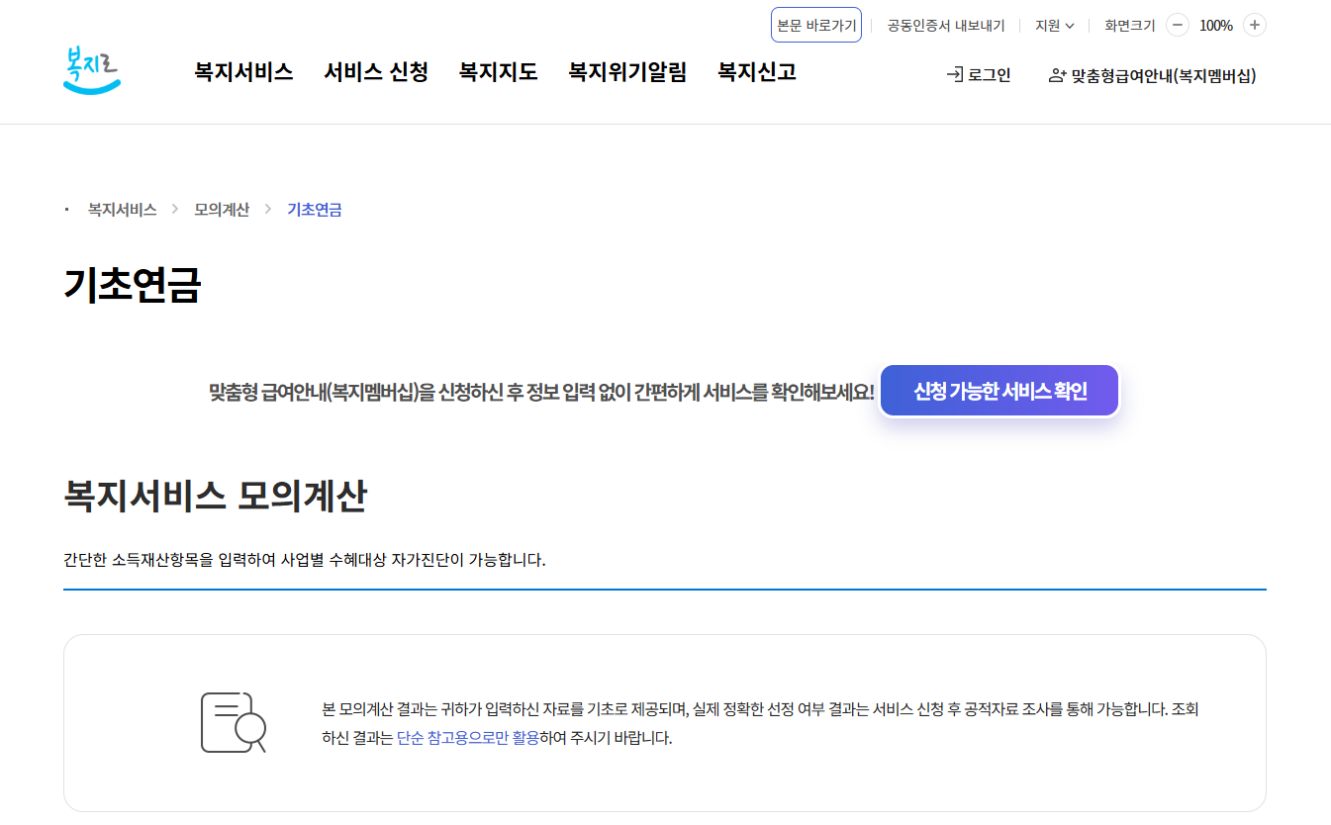The image size is (1331, 825).
Task: Click the minus icon to shrink 화면크기
Action: click(x=1178, y=25)
